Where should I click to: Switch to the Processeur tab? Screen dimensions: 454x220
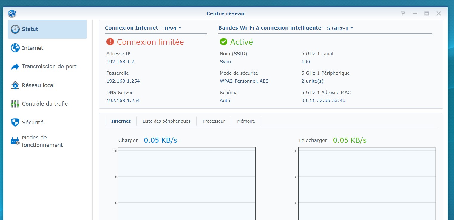coord(214,121)
